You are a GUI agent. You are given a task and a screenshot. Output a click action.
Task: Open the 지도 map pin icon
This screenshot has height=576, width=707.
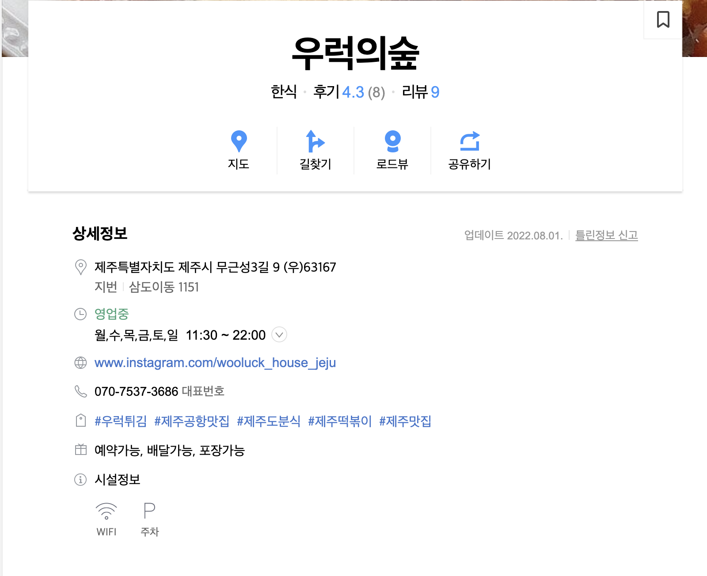tap(239, 141)
